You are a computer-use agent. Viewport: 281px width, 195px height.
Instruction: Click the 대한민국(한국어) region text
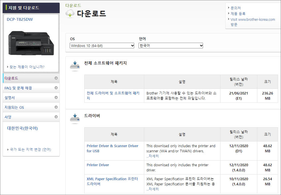(22, 128)
